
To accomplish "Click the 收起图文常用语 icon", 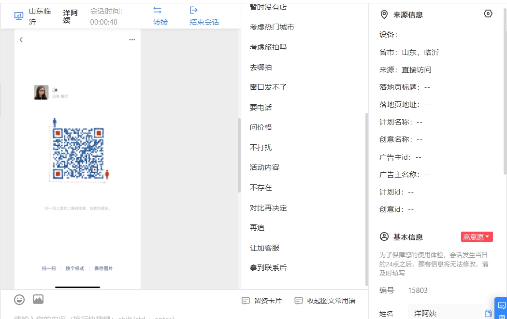I will (x=298, y=301).
